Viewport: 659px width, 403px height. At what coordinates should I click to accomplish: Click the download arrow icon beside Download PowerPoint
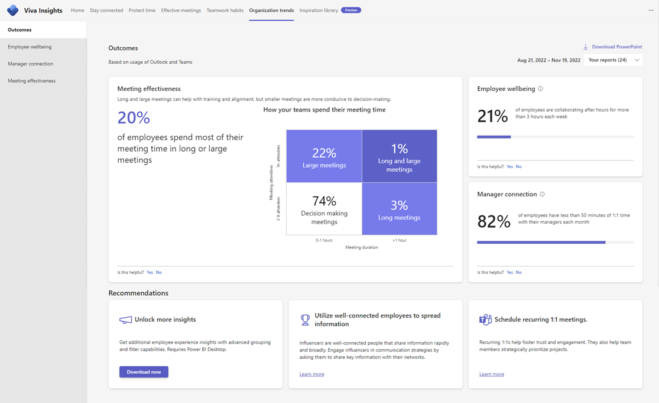coord(586,47)
